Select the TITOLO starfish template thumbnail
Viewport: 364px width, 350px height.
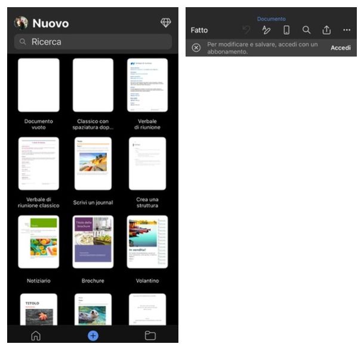click(39, 309)
